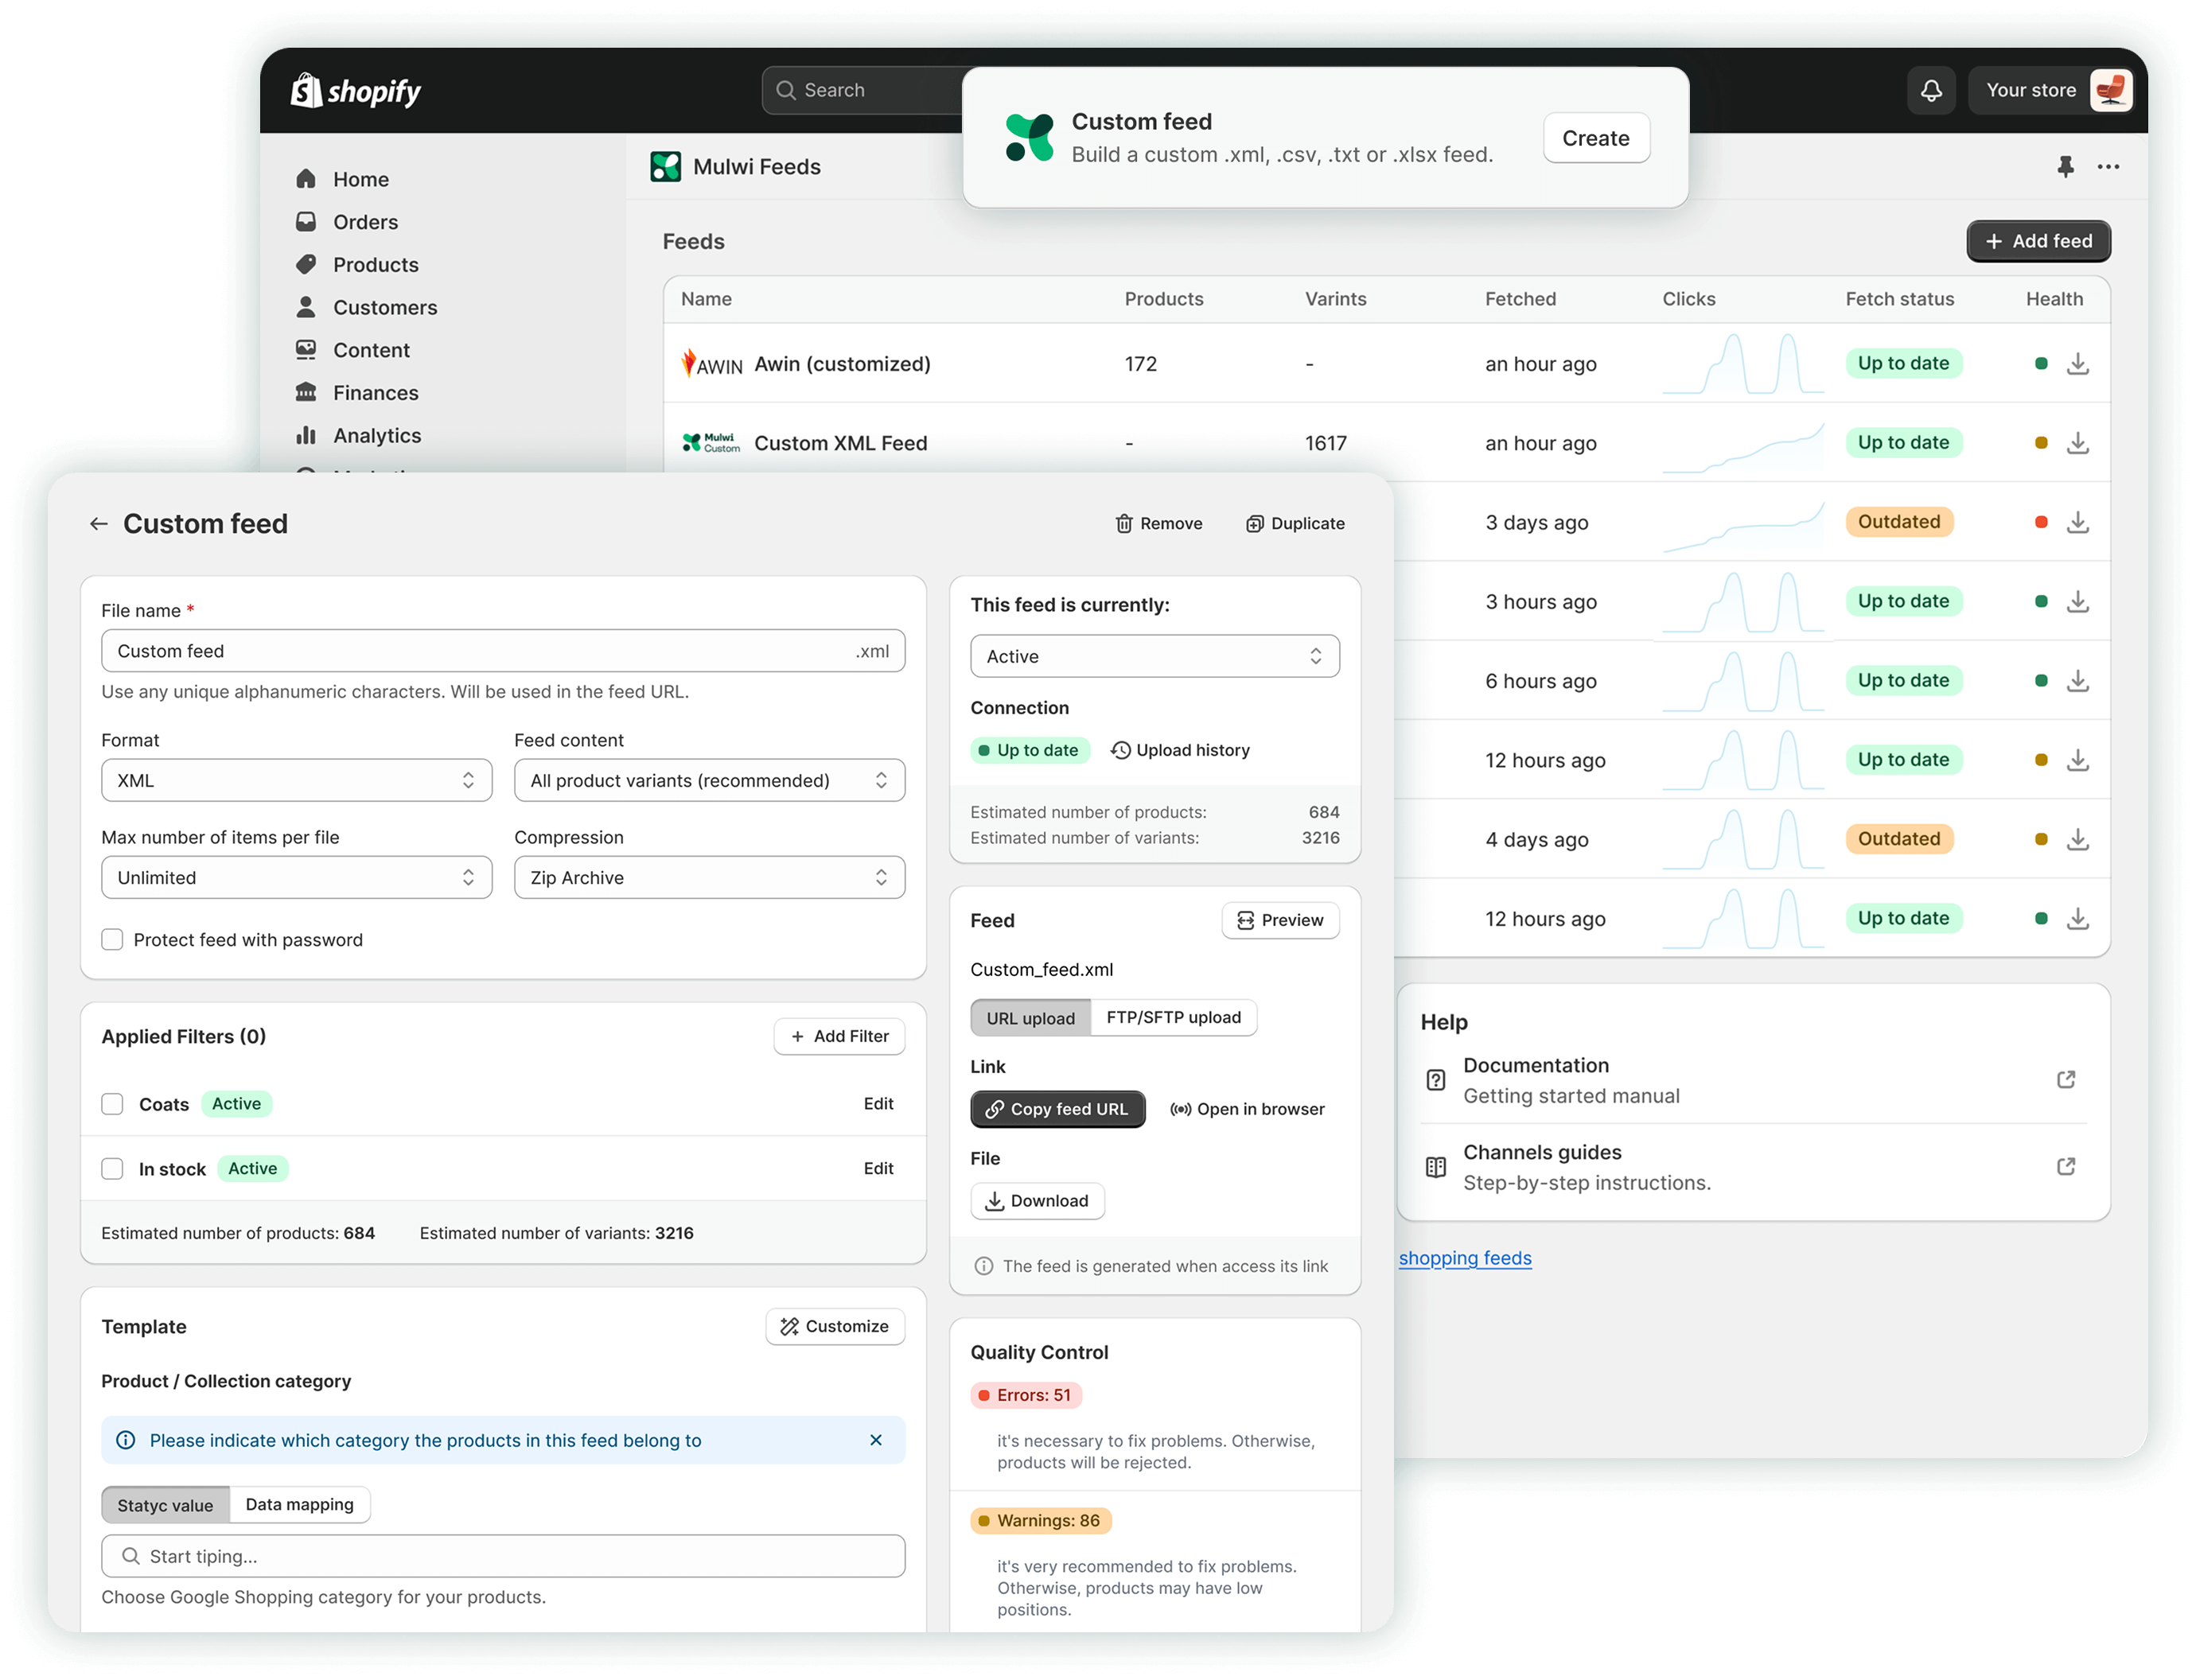Change feed status Active dropdown
The width and height of the screenshot is (2196, 1680).
pos(1154,657)
